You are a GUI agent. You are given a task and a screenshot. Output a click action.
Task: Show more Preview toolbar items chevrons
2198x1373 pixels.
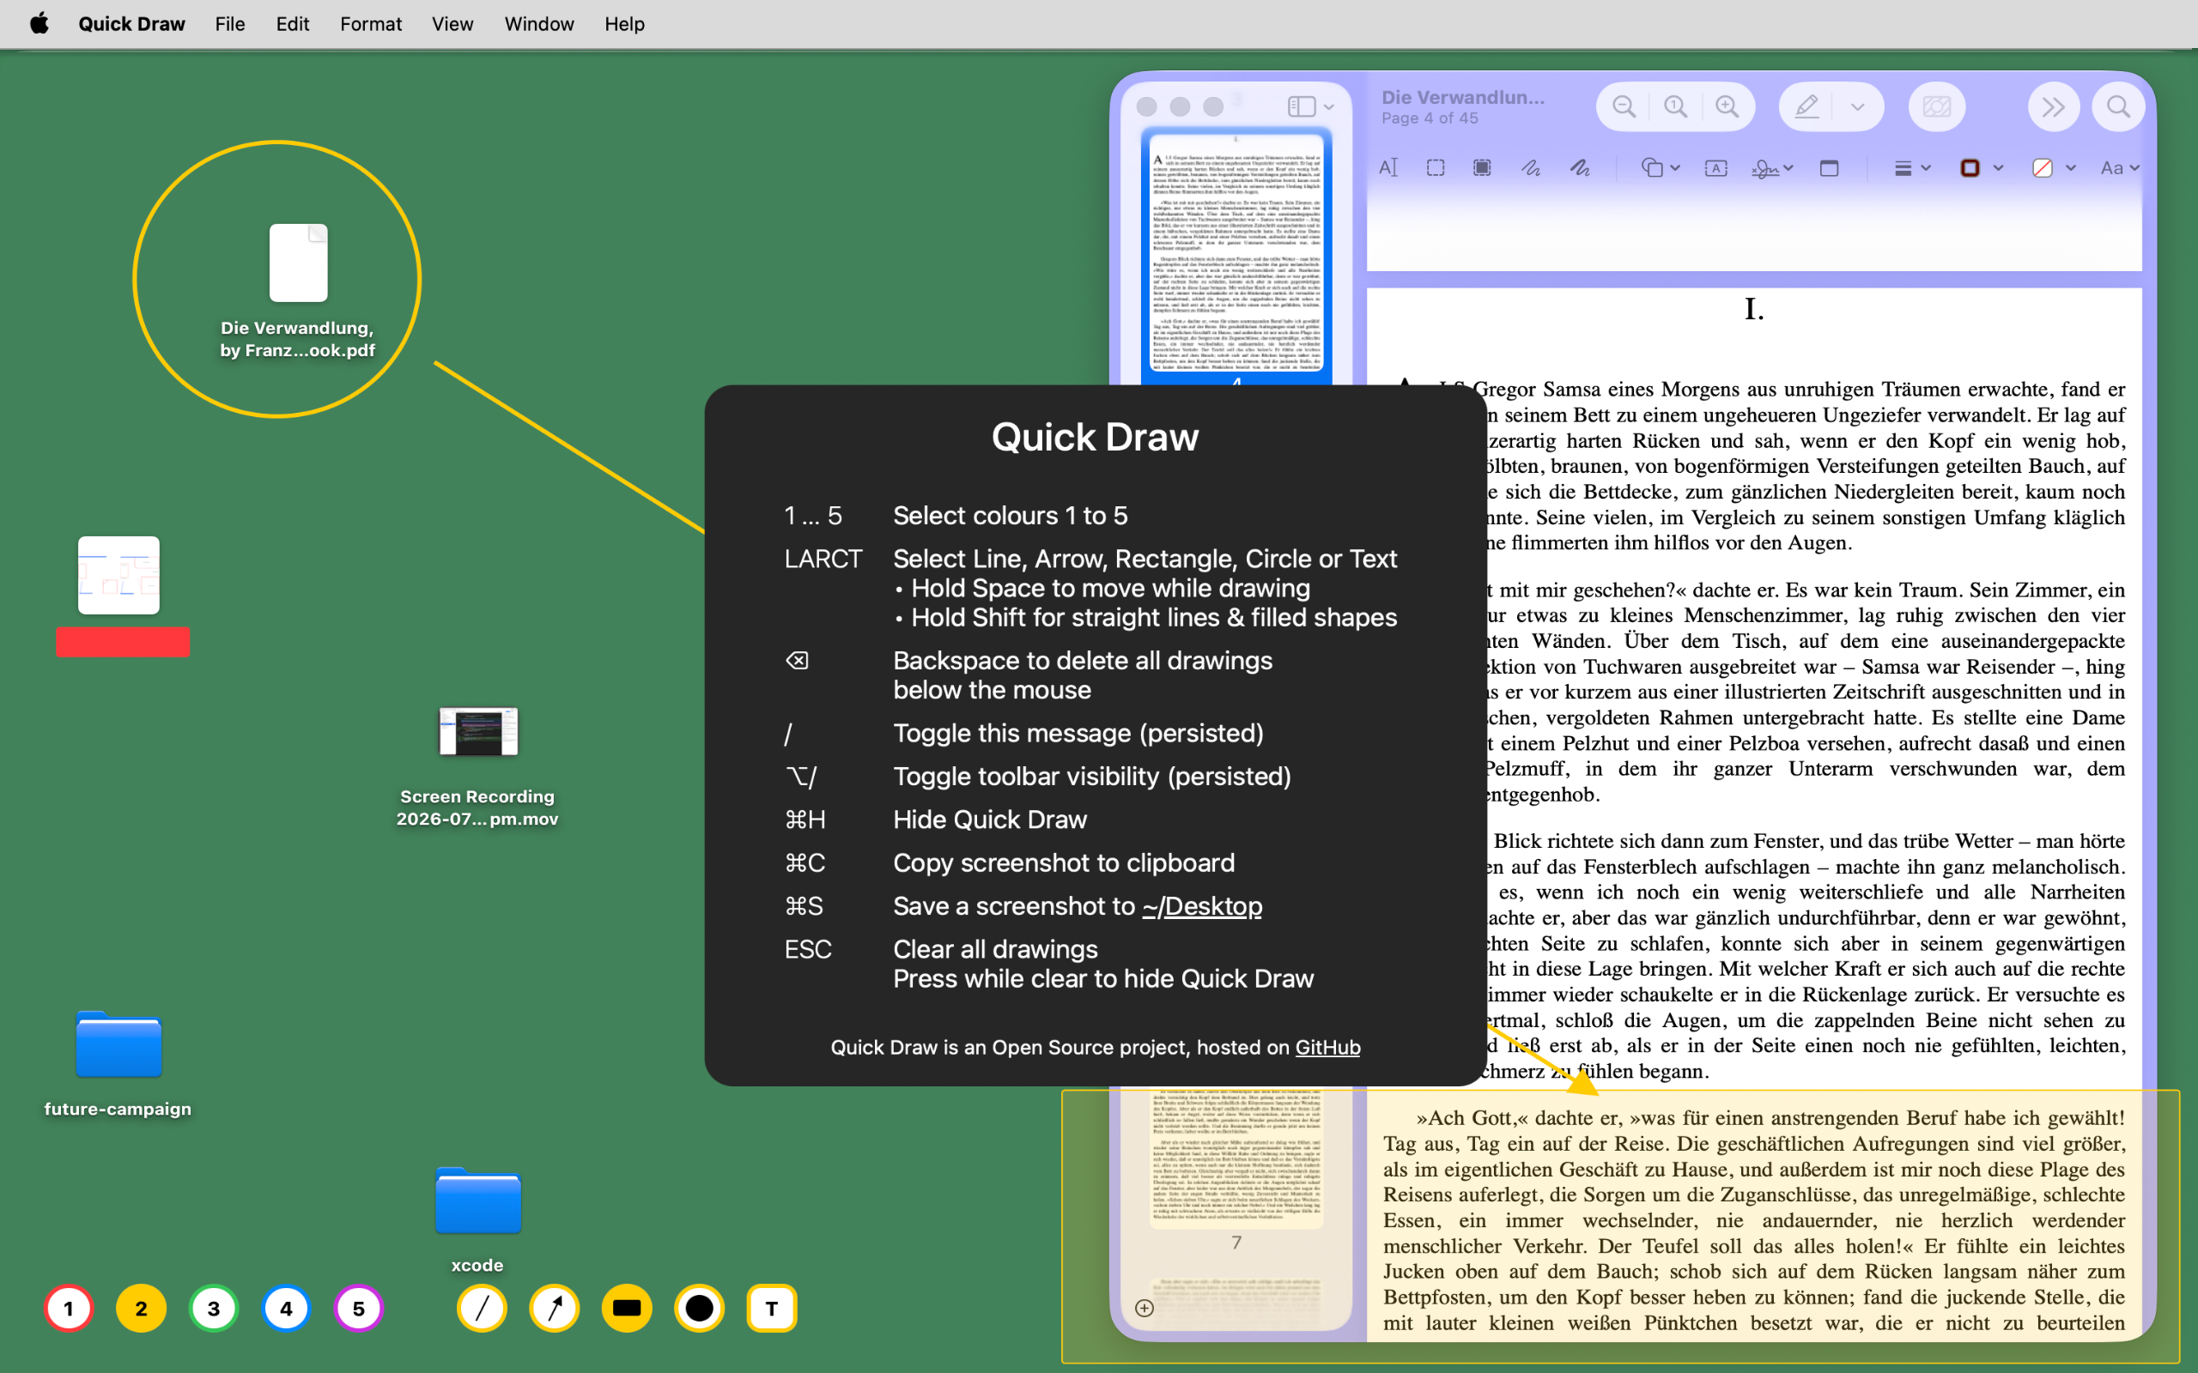[x=2053, y=107]
